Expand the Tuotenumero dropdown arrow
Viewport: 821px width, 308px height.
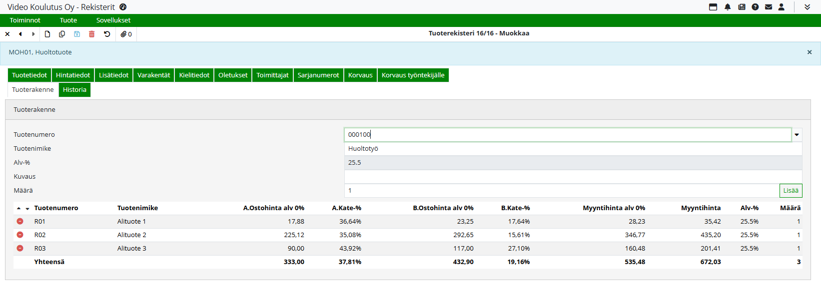point(797,135)
